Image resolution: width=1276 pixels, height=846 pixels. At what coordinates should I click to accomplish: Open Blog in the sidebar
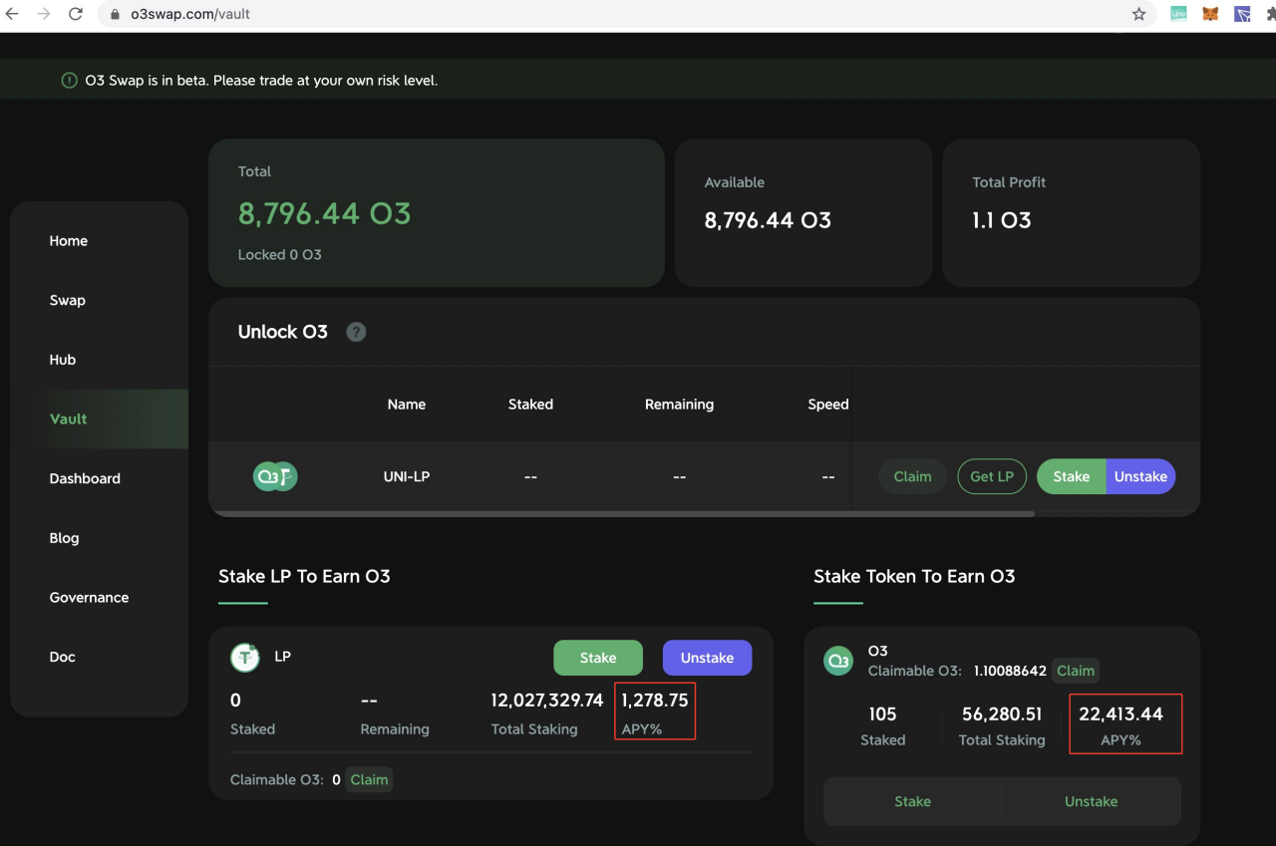(x=64, y=538)
